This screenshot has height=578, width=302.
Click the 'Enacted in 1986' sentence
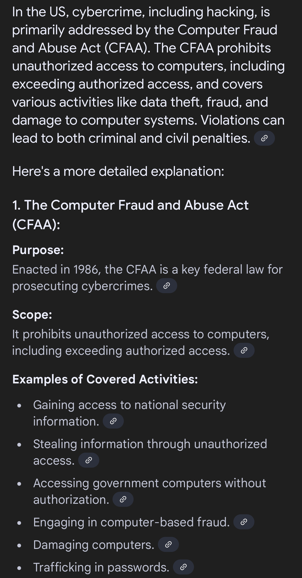point(147,278)
